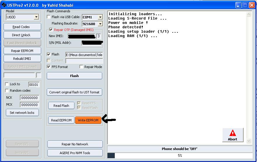257x162 pixels.
Task: Click the red warning Abort icon
Action: tap(232, 133)
